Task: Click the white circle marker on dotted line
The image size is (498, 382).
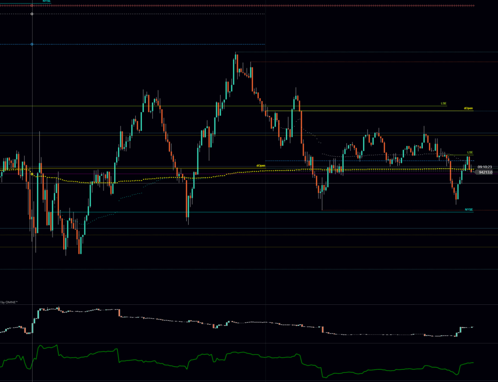Action: (x=32, y=14)
